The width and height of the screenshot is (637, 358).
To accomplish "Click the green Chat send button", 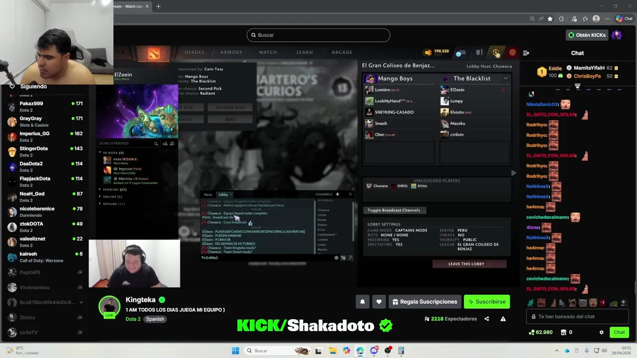I will 619,332.
